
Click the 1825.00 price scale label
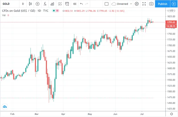click(x=171, y=16)
